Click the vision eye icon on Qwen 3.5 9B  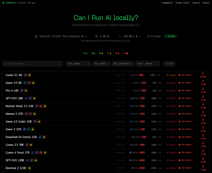click(29, 83)
